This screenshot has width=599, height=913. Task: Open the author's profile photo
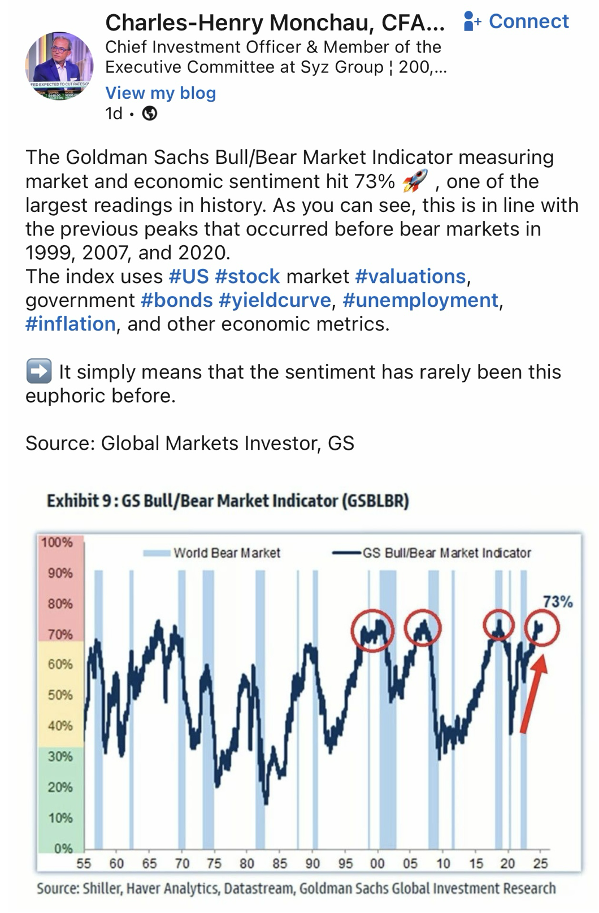(59, 66)
